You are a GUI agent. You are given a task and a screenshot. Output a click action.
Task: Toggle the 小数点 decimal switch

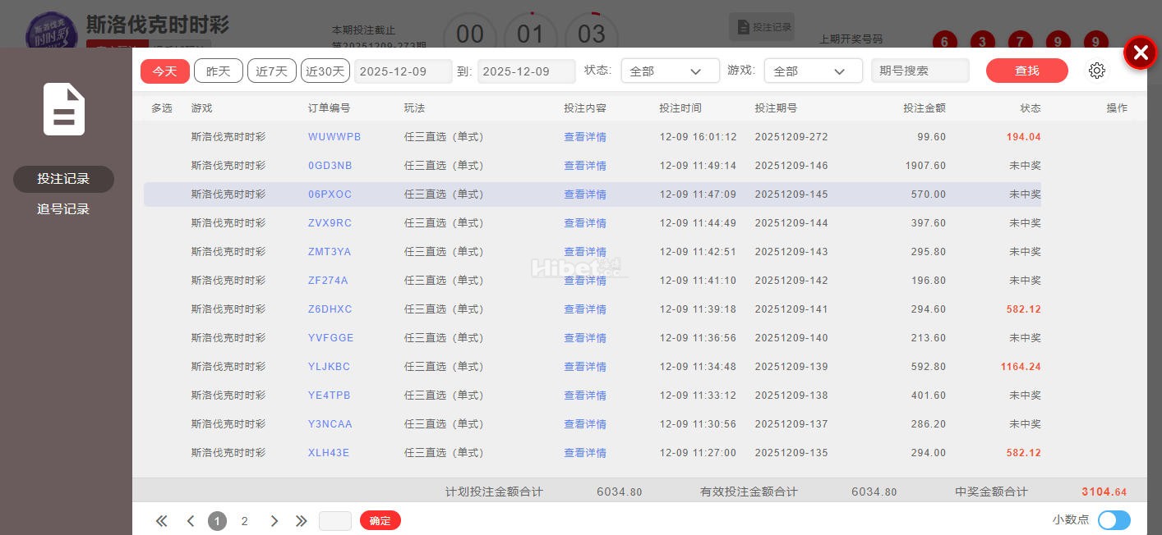click(x=1114, y=520)
